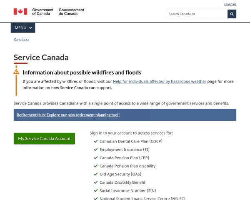
Task: Open the Retirement Hub planning tool link
Action: [x=68, y=115]
